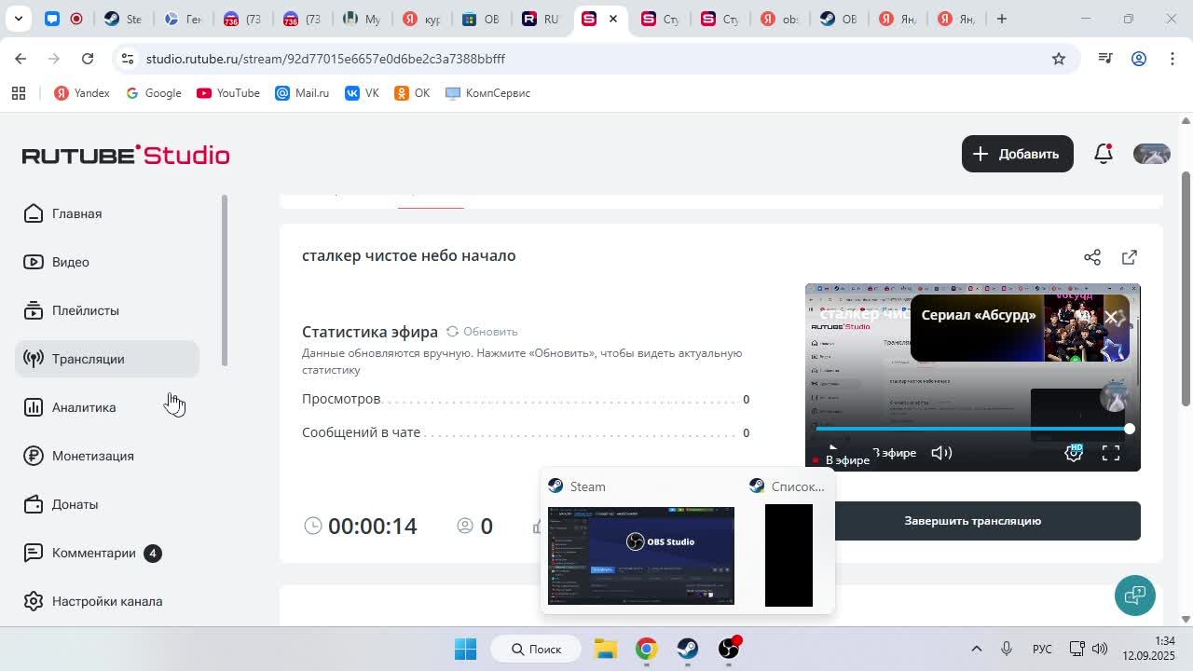Go to Донаты in the sidebar
The image size is (1193, 671).
(x=107, y=504)
